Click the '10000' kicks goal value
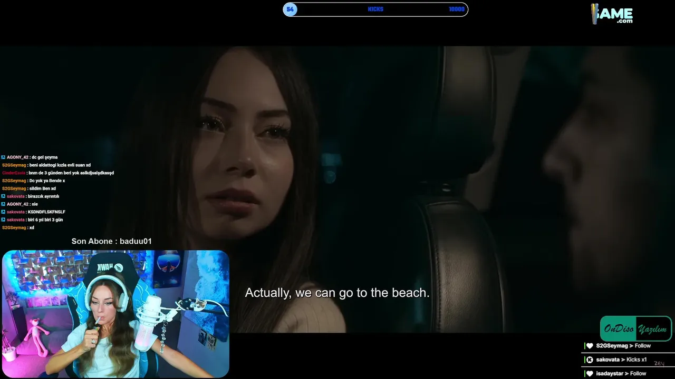The image size is (675, 379). pyautogui.click(x=457, y=9)
